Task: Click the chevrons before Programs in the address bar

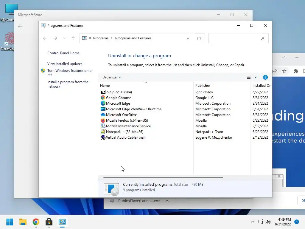Action: [90, 38]
